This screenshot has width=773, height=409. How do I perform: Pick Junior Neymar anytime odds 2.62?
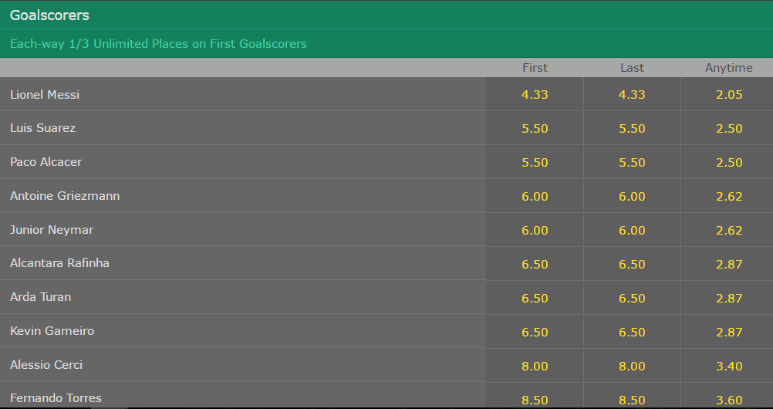[x=728, y=230]
